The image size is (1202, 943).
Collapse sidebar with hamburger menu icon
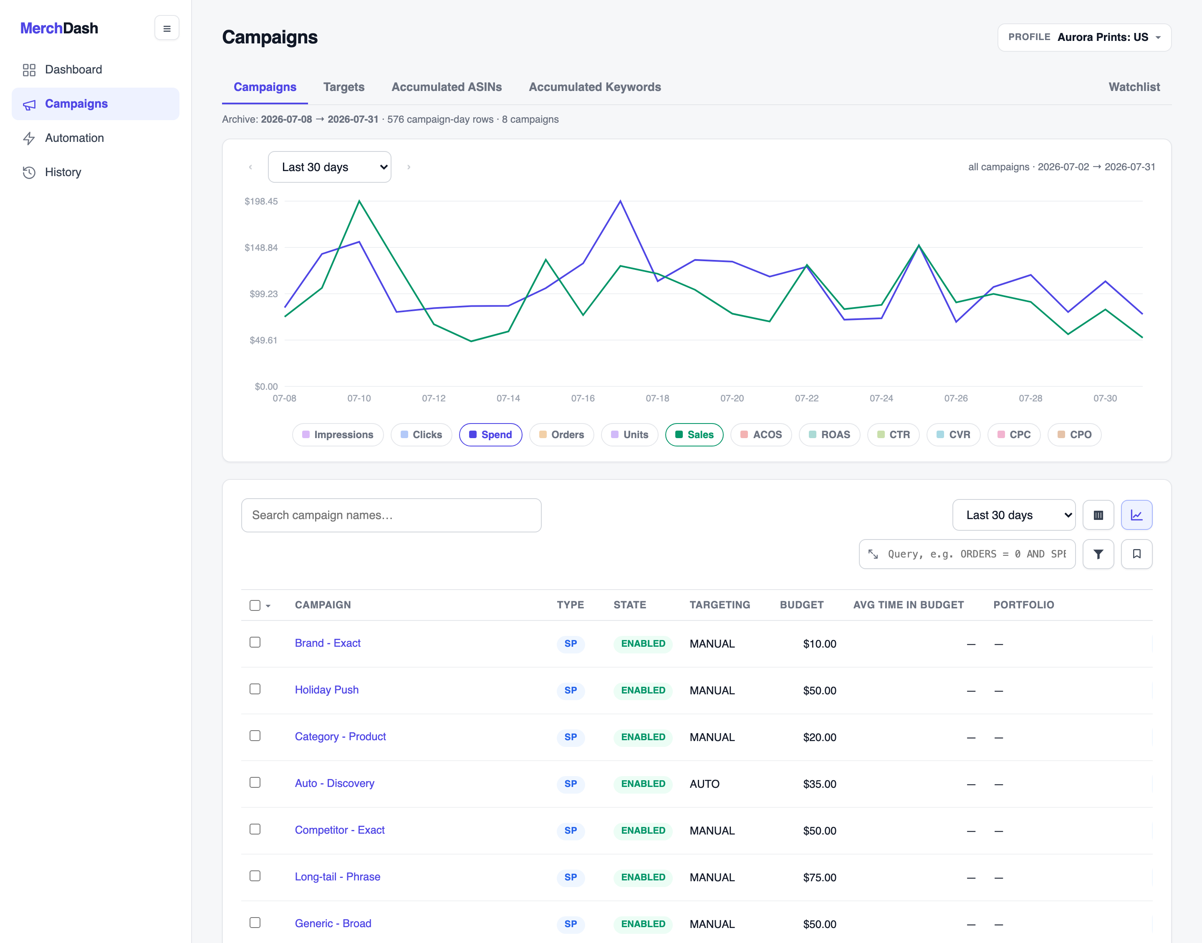click(x=167, y=28)
